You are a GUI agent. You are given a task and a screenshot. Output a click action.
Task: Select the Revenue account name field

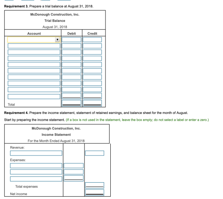36,153
